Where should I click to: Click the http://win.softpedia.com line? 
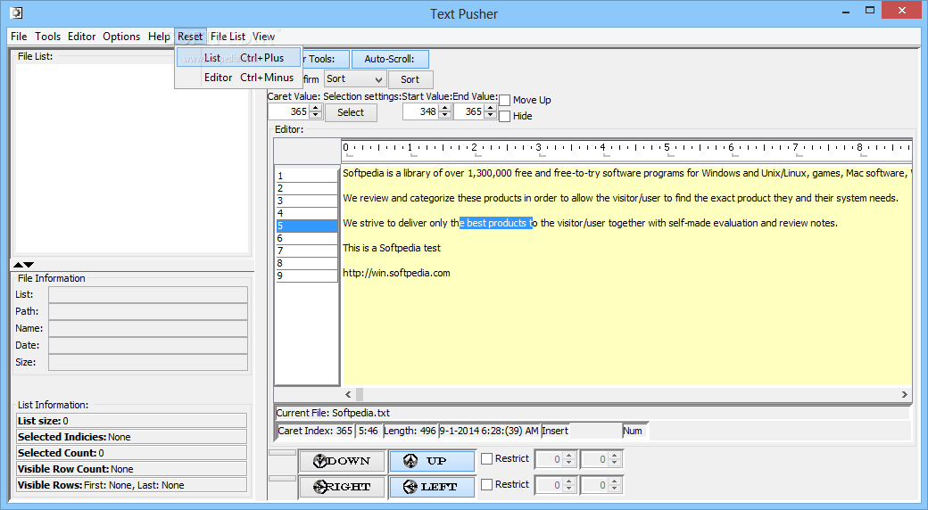point(396,273)
